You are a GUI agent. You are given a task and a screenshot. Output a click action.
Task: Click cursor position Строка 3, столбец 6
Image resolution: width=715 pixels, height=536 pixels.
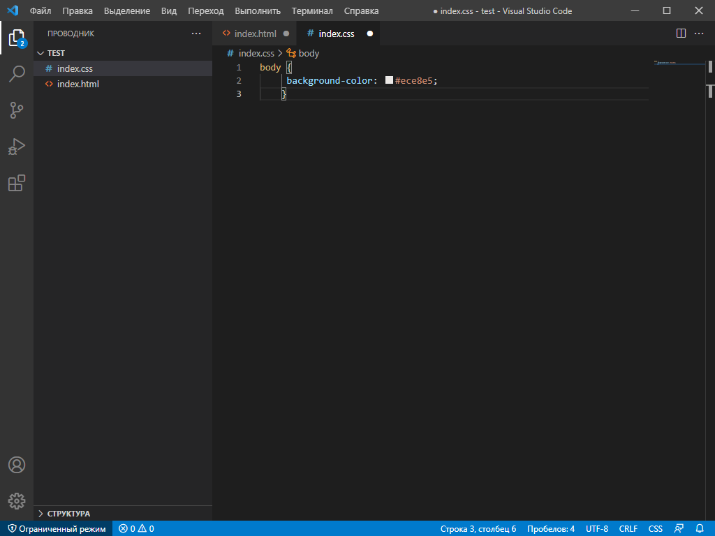(x=478, y=529)
